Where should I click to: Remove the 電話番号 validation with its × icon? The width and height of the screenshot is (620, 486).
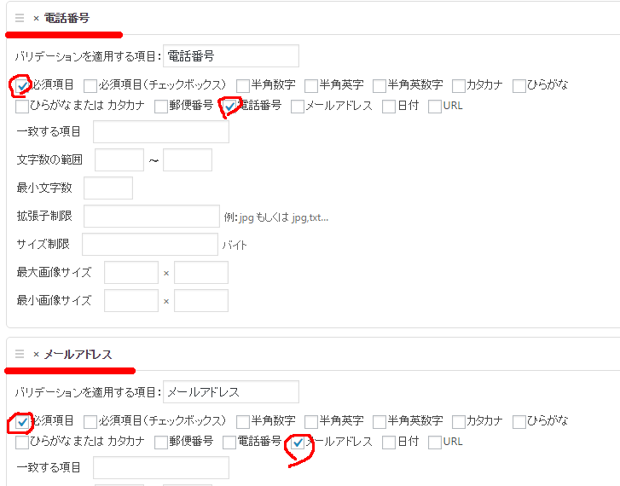click(36, 18)
